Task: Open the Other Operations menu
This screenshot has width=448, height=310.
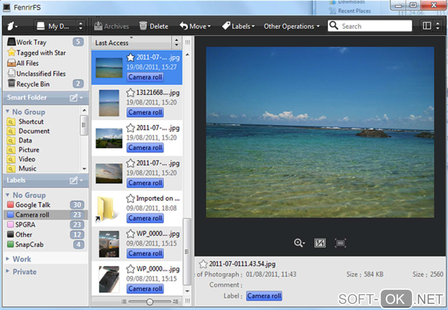Action: point(292,26)
